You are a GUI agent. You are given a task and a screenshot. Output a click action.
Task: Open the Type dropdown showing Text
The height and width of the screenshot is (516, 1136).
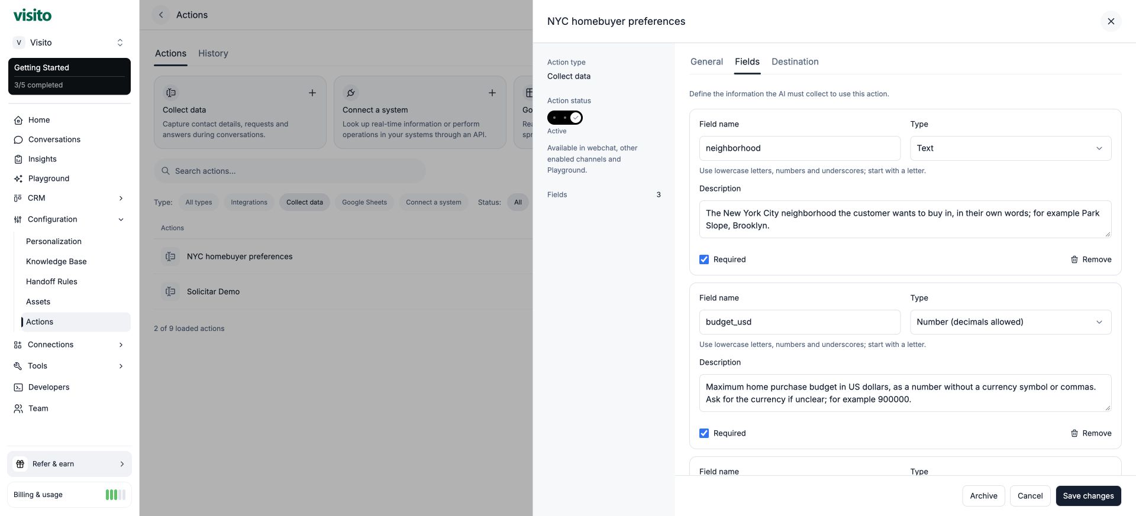1011,148
